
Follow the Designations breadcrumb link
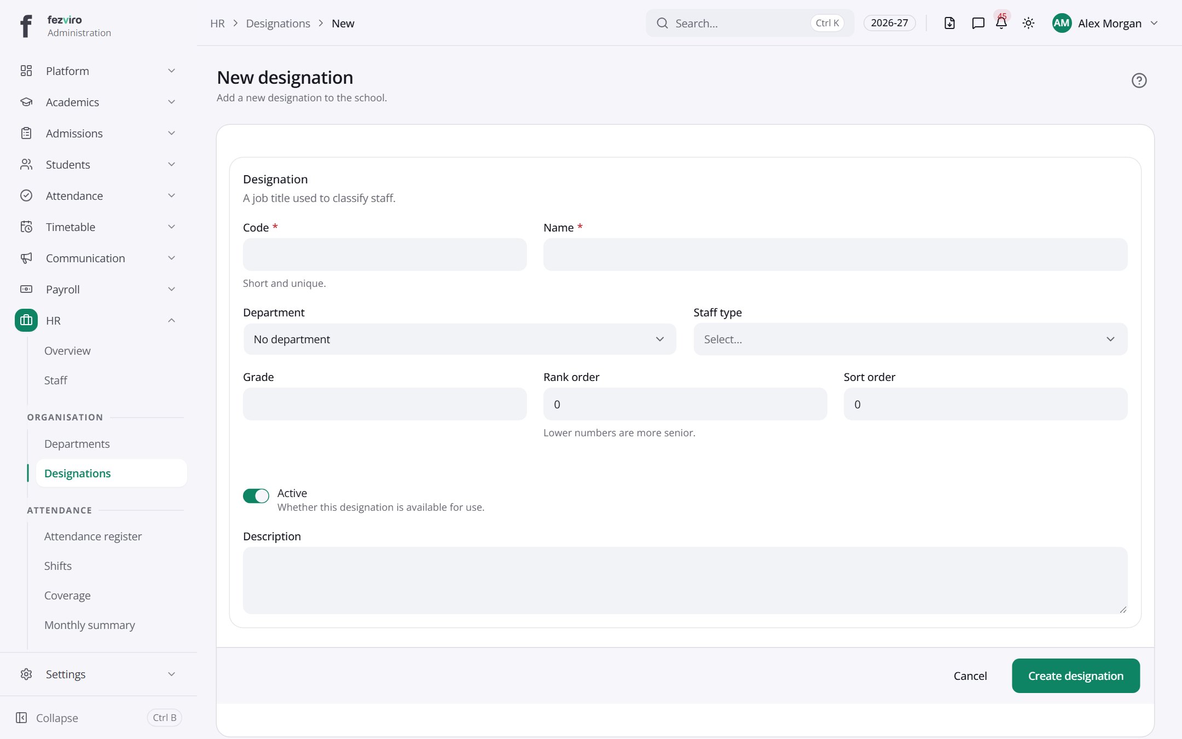(278, 23)
